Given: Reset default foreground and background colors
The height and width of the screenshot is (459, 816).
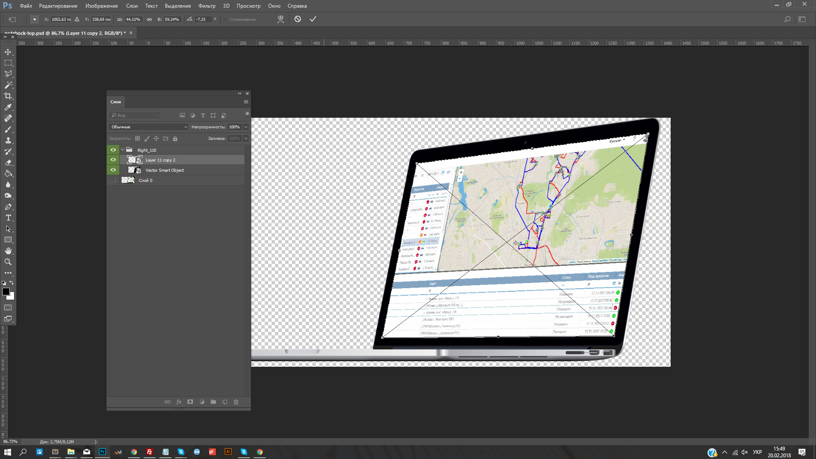Looking at the screenshot, I should (x=4, y=283).
